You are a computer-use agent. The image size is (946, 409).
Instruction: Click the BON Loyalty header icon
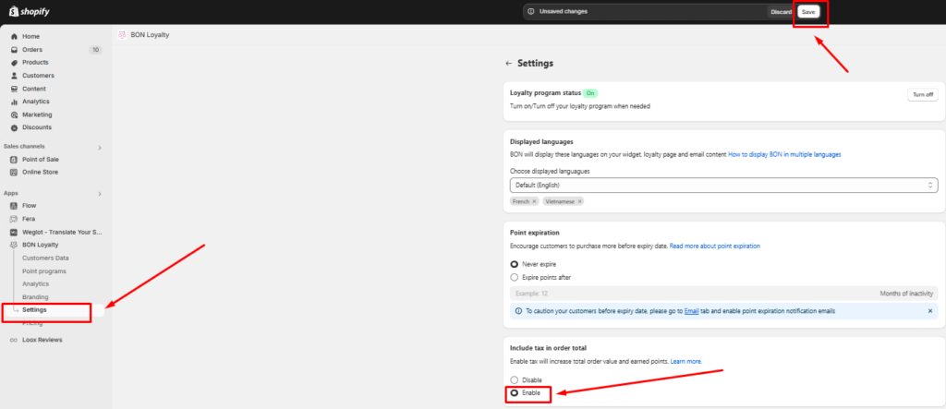[122, 35]
